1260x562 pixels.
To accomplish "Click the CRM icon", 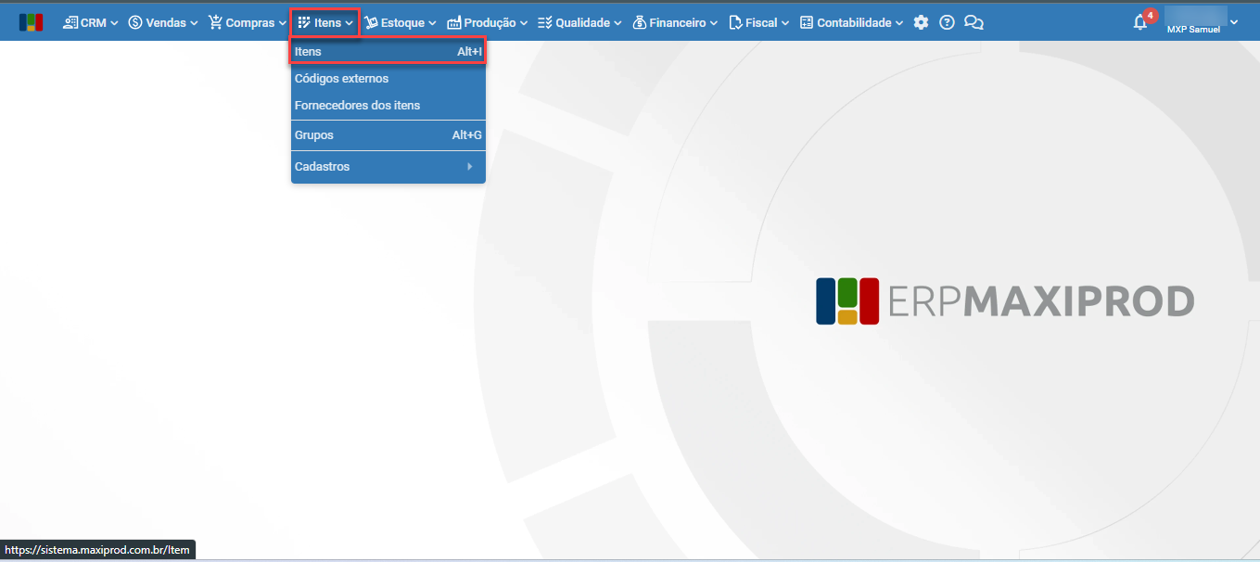I will [x=70, y=22].
